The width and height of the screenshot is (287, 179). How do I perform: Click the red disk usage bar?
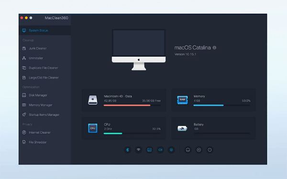click(x=127, y=105)
